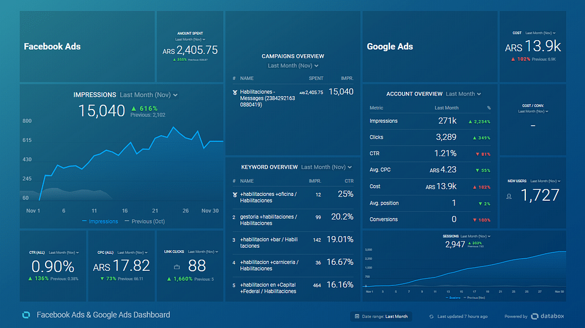This screenshot has width=585, height=328.
Task: Click the refresh icon beside Last updated
Action: [x=431, y=316]
